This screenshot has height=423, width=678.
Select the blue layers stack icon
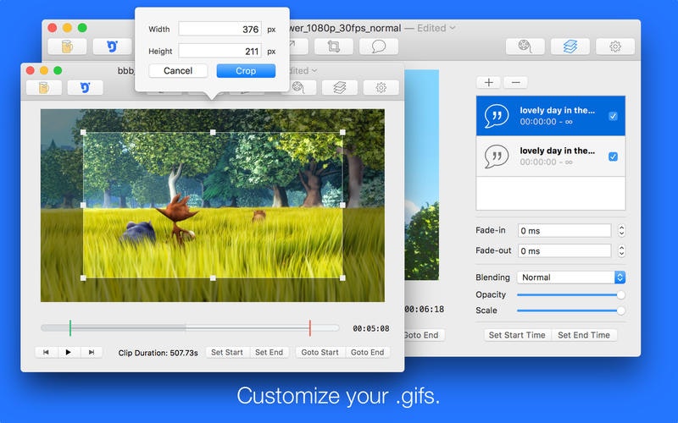570,47
